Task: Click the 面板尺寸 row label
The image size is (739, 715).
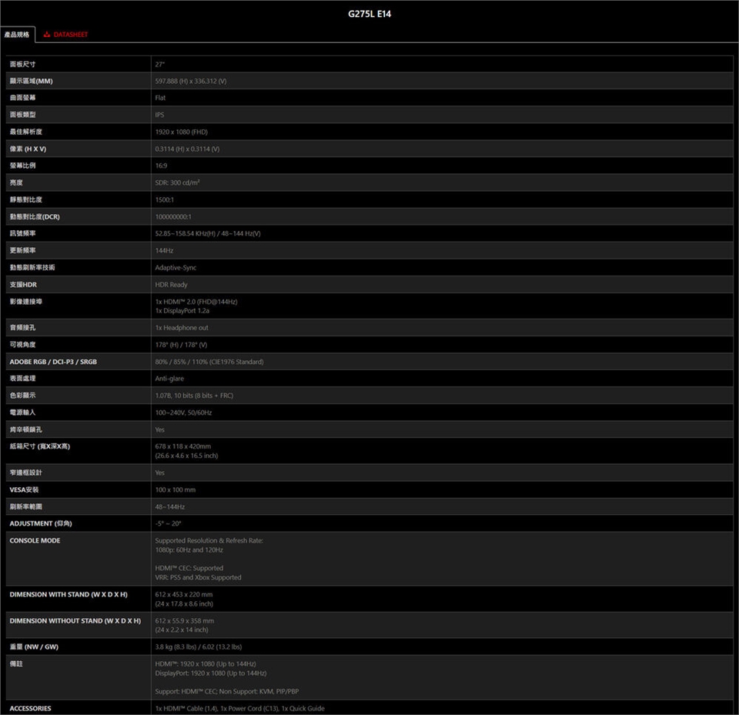Action: click(x=23, y=64)
